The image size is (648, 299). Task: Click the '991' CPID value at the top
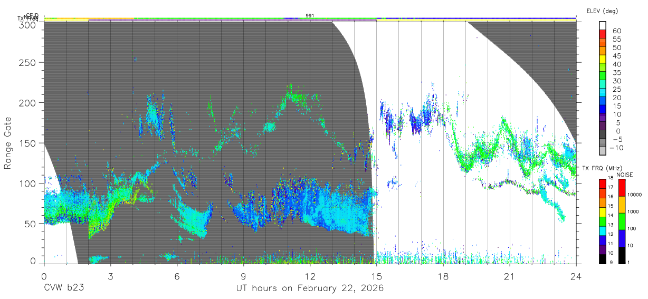[x=310, y=16]
